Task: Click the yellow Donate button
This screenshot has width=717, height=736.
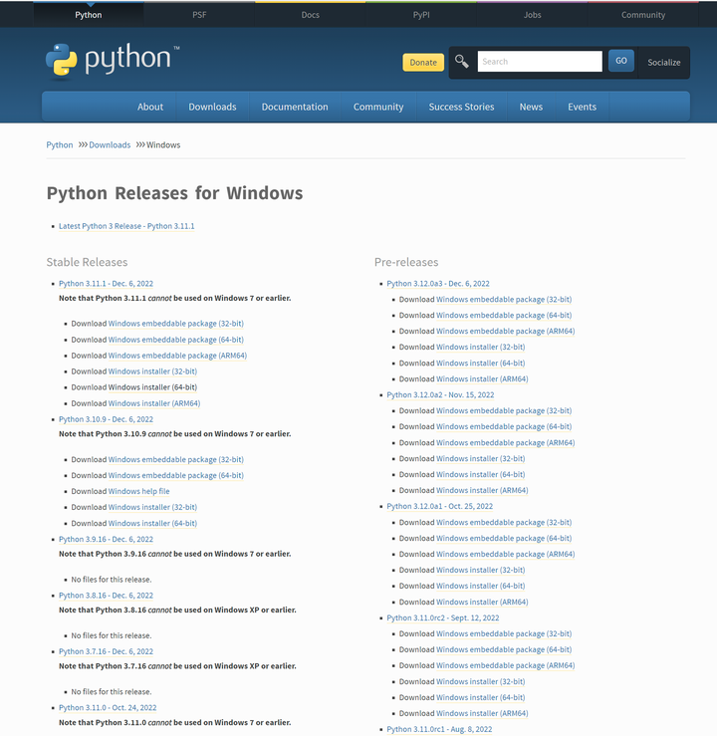Action: tap(423, 62)
